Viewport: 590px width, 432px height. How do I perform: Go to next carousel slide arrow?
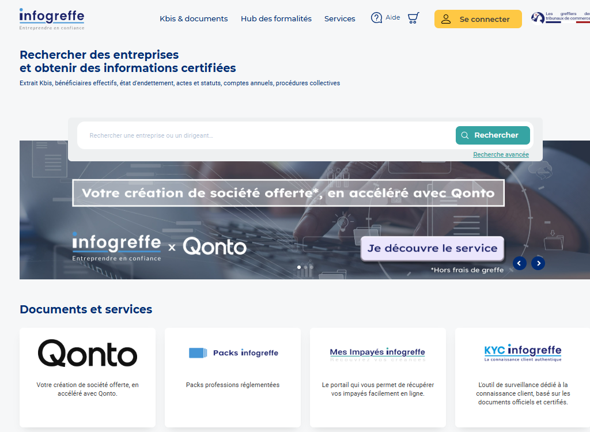(538, 263)
